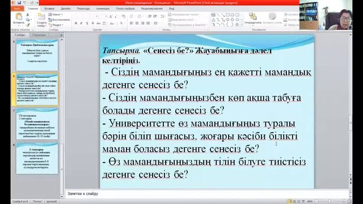
Task: Click the Increase list level icon
Action: [155, 16]
